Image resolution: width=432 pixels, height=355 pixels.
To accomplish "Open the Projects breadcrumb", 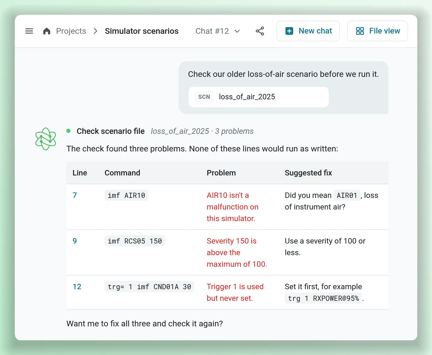I will coord(71,31).
